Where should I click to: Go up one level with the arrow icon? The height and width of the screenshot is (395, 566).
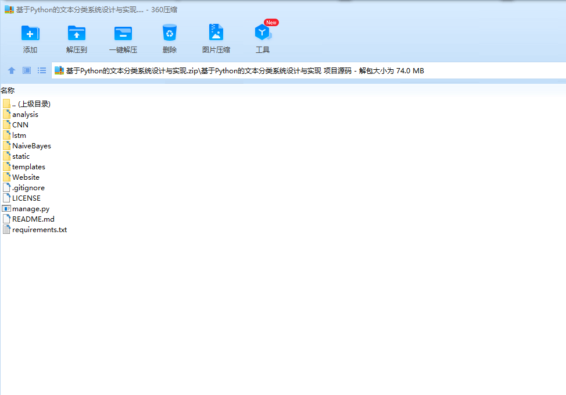click(12, 70)
